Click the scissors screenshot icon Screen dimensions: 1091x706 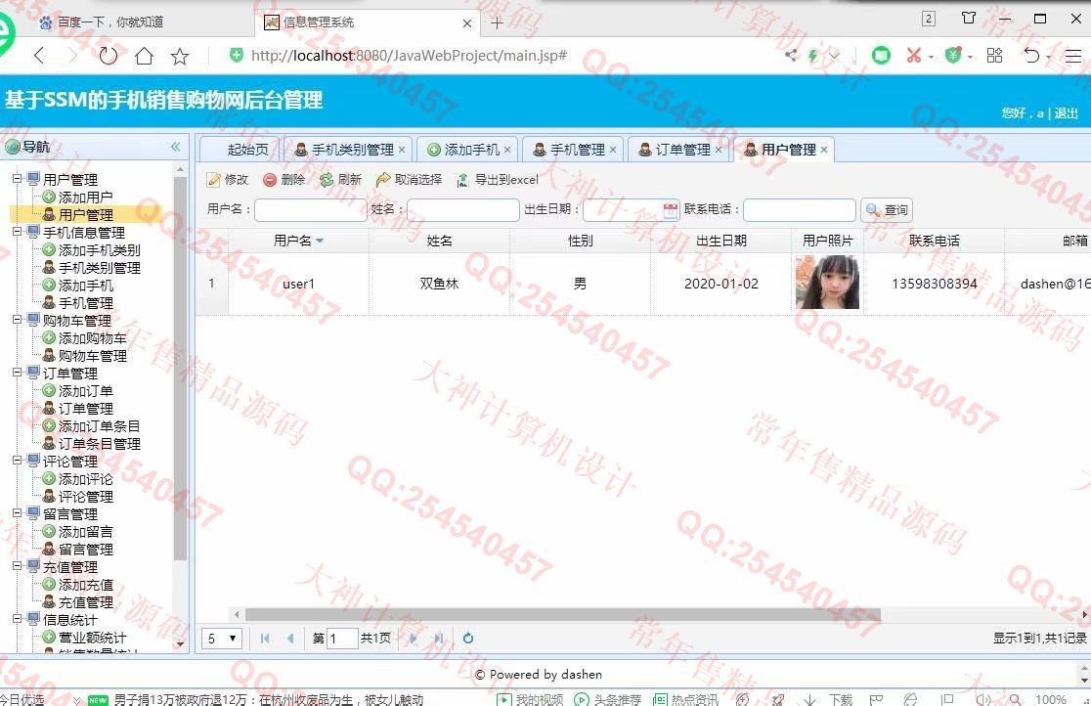(914, 56)
